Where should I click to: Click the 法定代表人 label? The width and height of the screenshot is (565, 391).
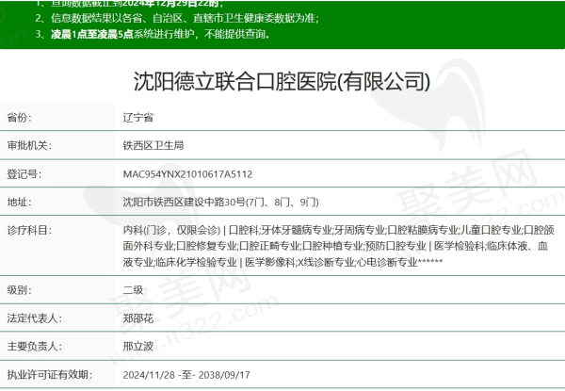point(34,318)
